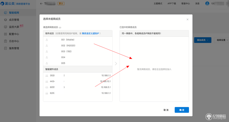Viewport: 229px width, 122px height.
Task: Open the 组网设置 dropdown
Action: coord(222,40)
